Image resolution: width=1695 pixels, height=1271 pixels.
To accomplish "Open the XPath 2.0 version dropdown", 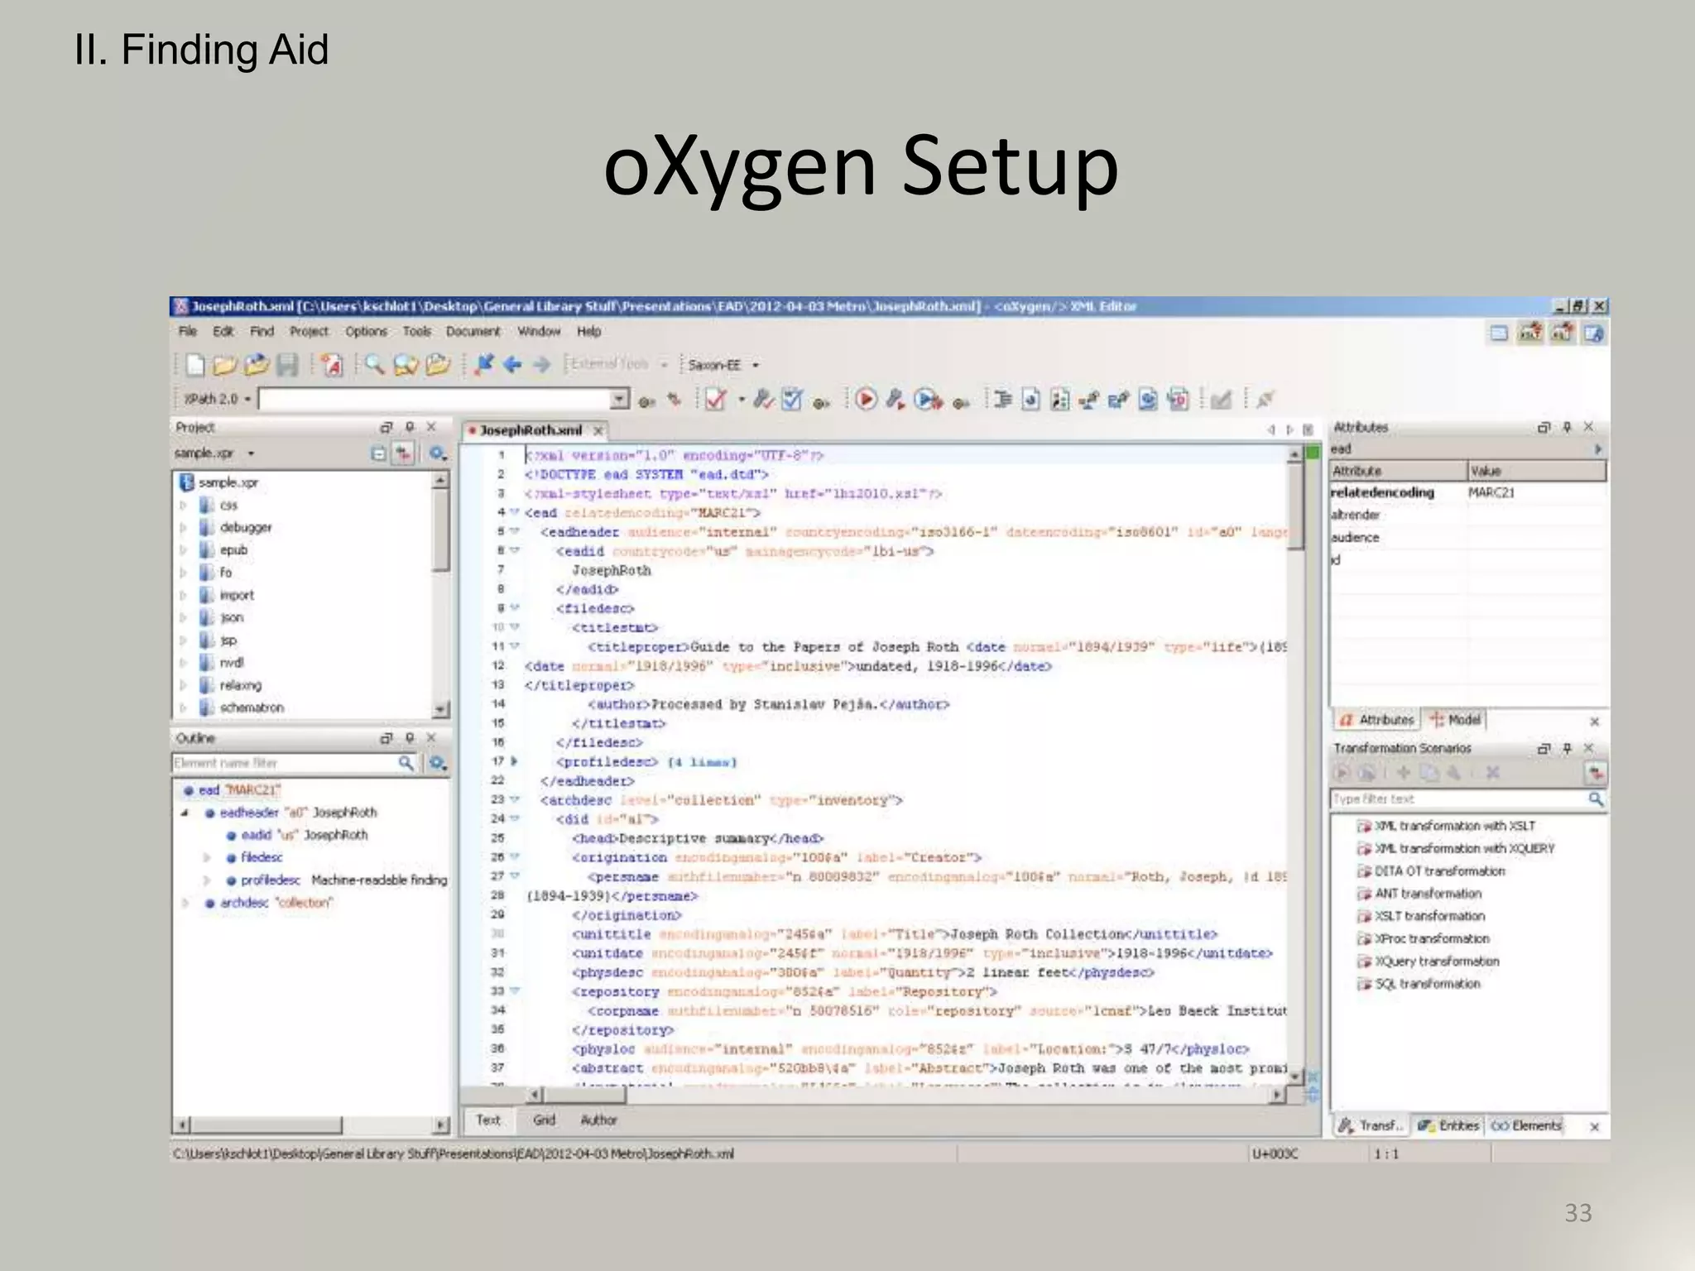I will [247, 399].
